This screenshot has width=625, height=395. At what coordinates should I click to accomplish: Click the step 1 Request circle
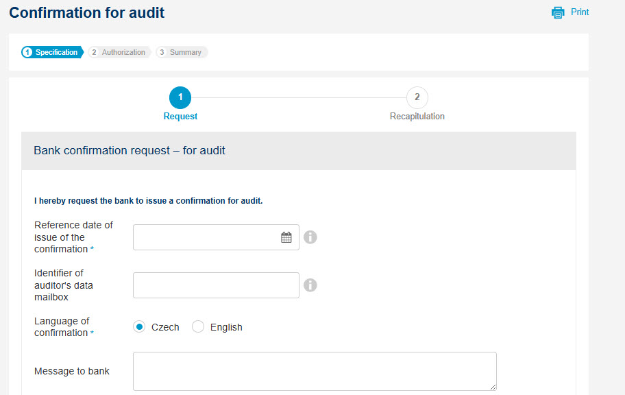pos(180,97)
